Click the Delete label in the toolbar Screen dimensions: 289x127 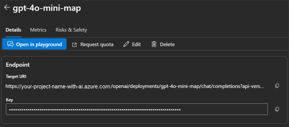167,44
